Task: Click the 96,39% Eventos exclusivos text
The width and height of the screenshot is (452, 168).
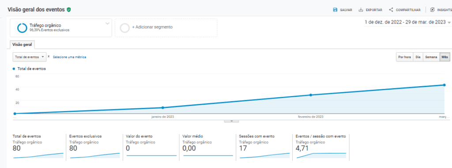Action: click(49, 30)
